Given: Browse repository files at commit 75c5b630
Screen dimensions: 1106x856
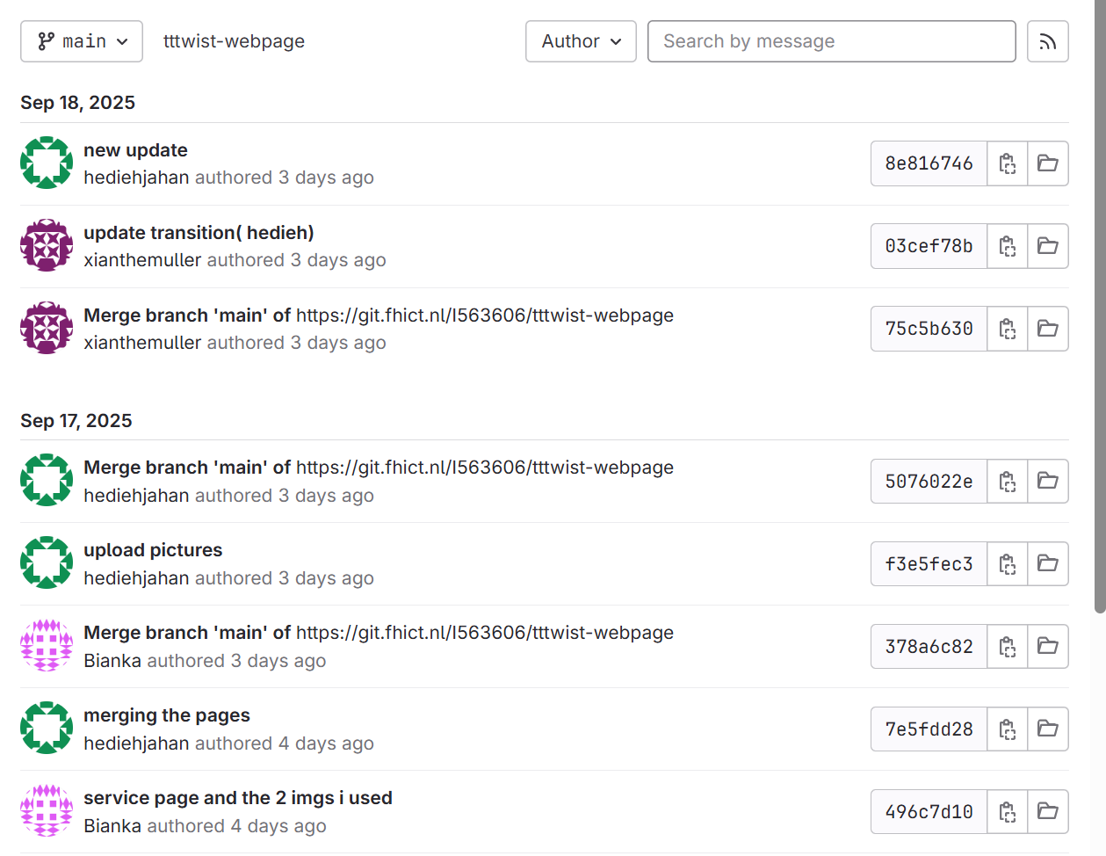Looking at the screenshot, I should coord(1047,329).
